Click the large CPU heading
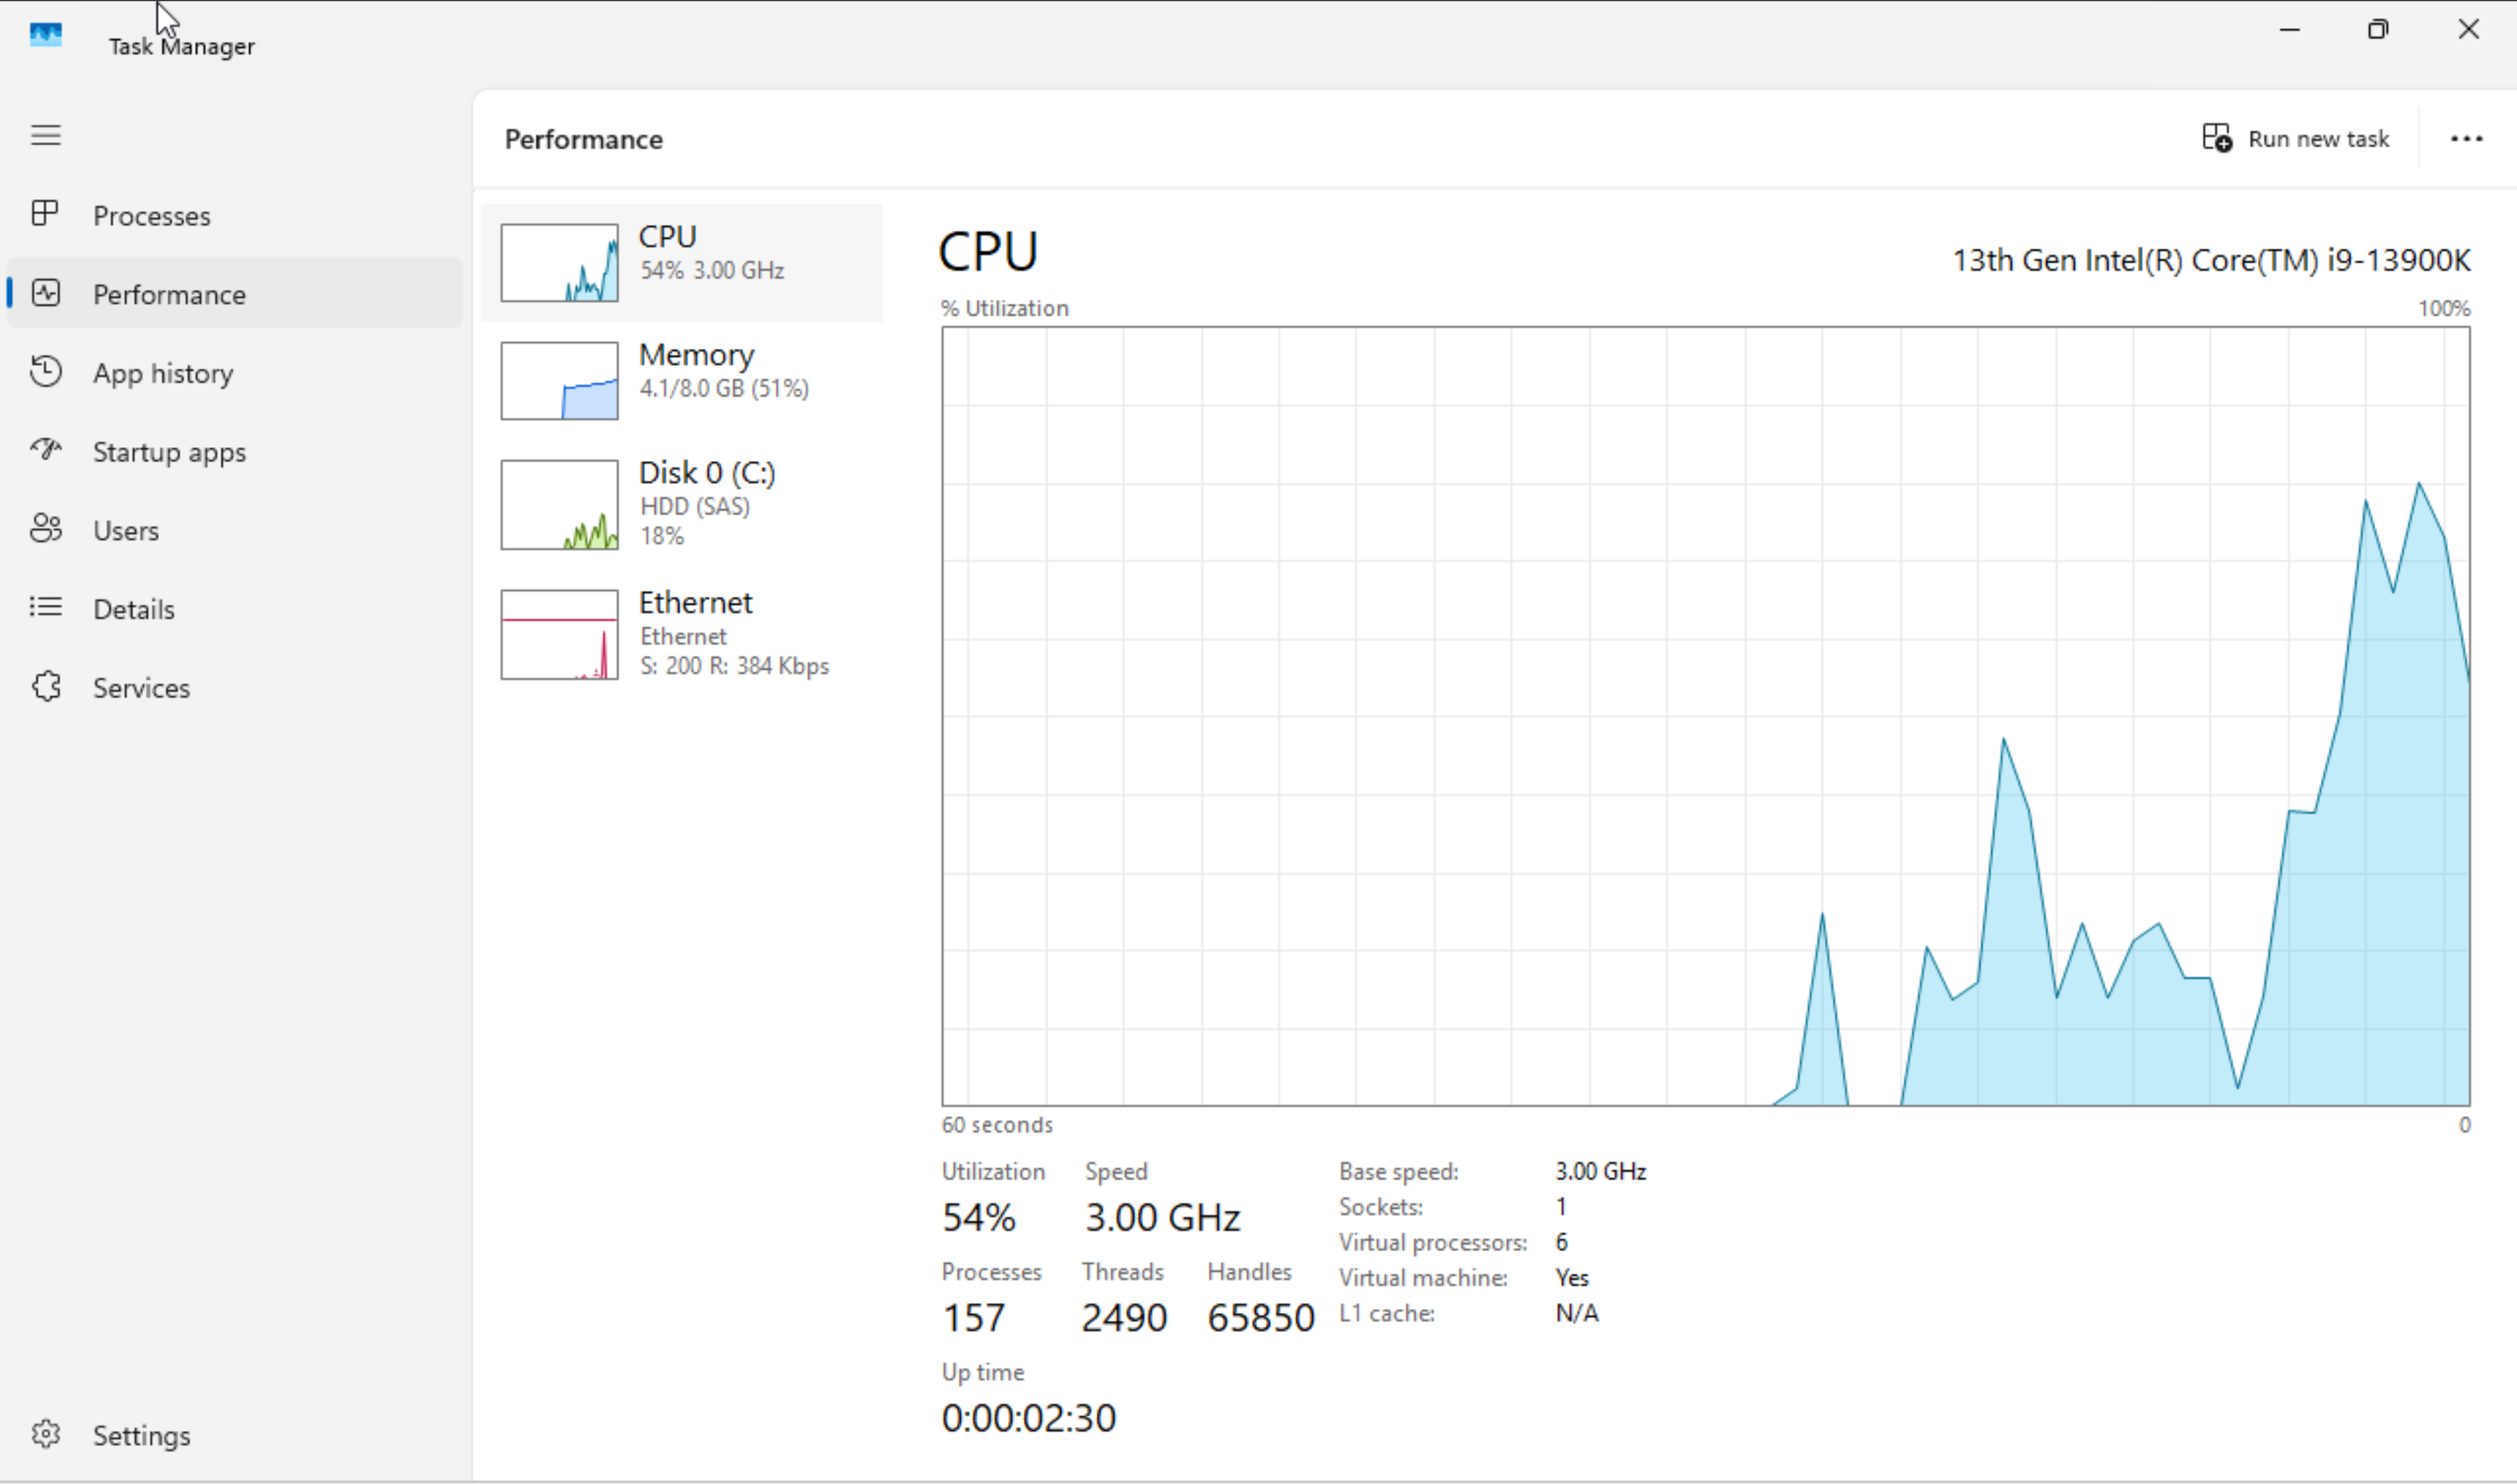This screenshot has height=1484, width=2517. click(x=989, y=252)
